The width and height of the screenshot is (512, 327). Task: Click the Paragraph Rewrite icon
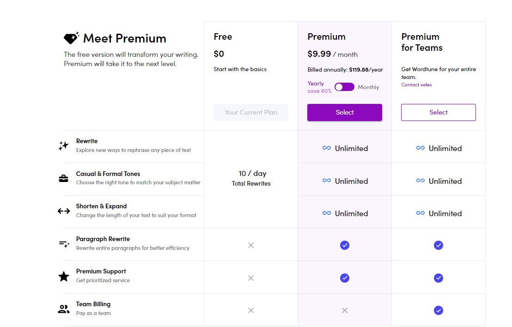(x=64, y=243)
